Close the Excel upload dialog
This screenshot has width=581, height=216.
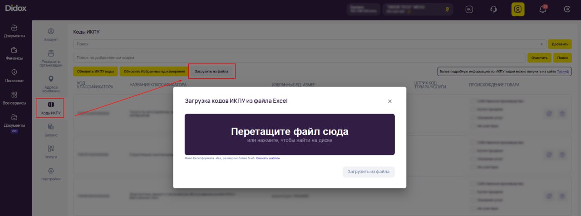pos(389,101)
